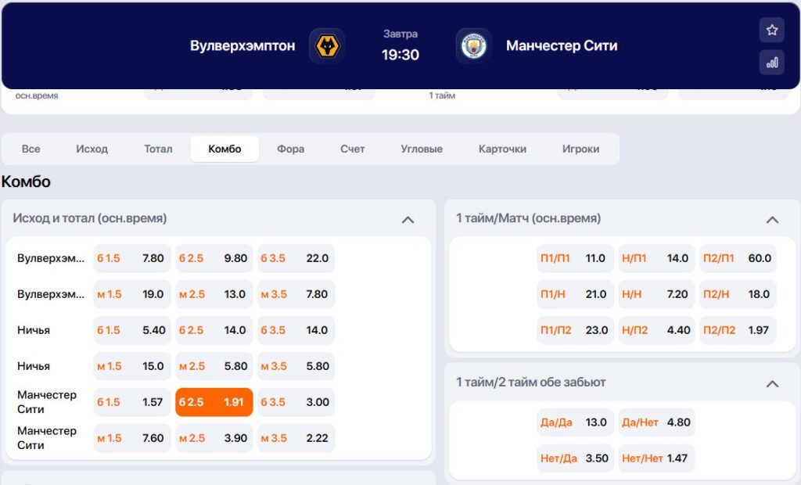Switch to the Исход tab
This screenshot has height=485, width=801.
(92, 149)
